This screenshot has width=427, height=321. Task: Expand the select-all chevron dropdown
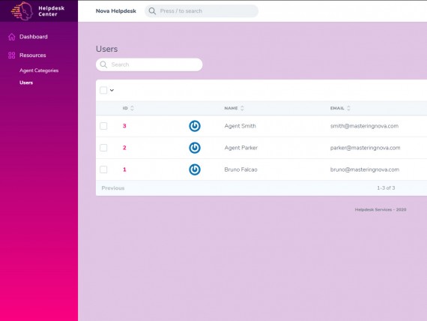[112, 90]
